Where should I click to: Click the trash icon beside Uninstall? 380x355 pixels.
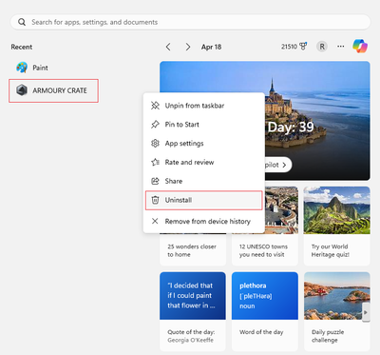tap(155, 200)
